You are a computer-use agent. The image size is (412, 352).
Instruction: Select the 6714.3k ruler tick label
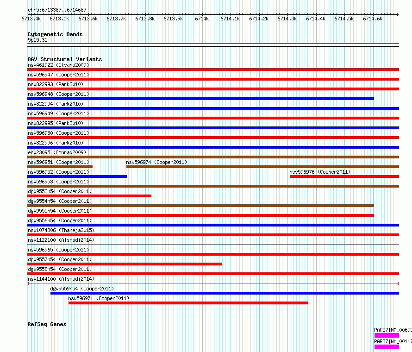(287, 19)
